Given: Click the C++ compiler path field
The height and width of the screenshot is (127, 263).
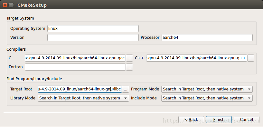Looking at the screenshot, I should coord(197,58).
